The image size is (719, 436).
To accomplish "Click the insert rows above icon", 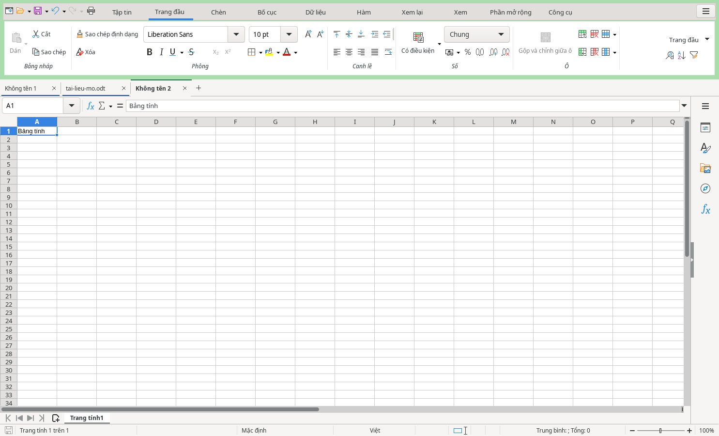I will click(582, 34).
